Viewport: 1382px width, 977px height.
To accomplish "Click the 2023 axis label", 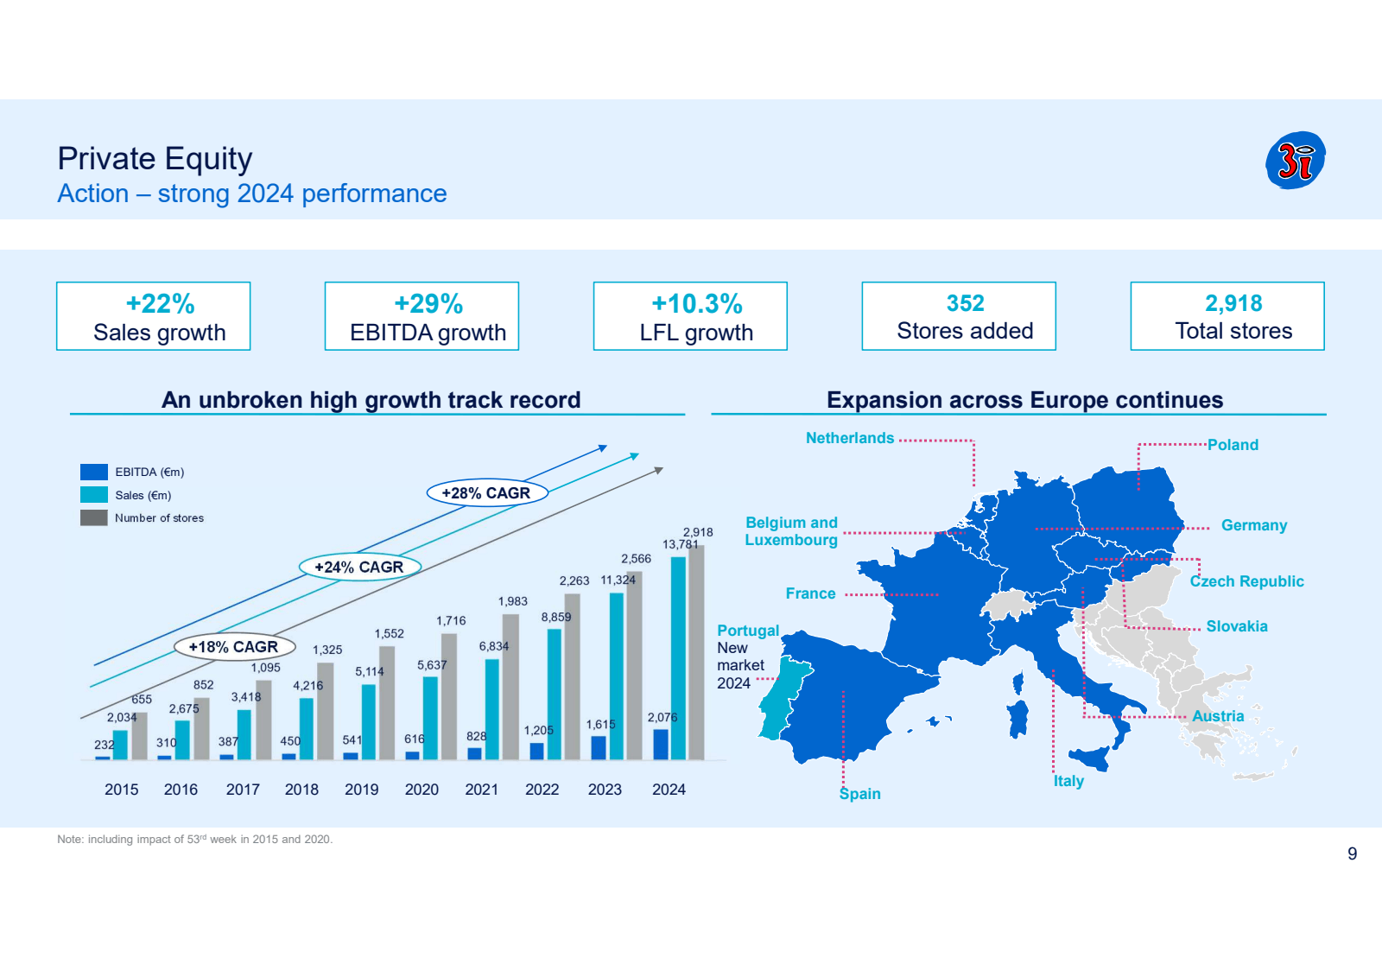I will [605, 790].
